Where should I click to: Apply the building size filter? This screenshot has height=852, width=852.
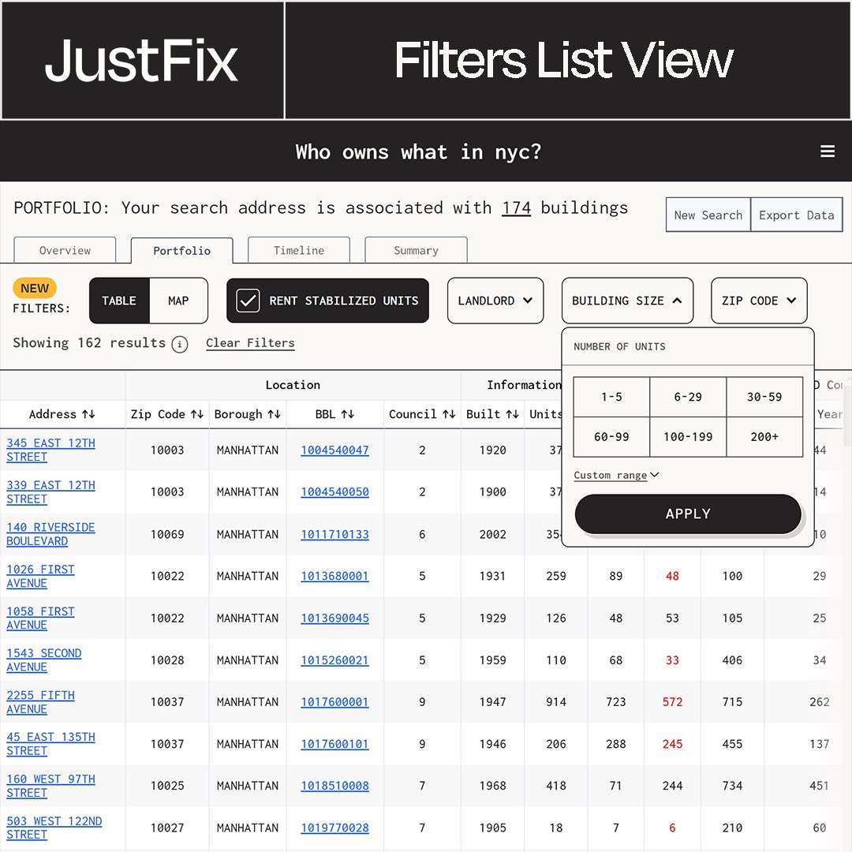coord(687,513)
